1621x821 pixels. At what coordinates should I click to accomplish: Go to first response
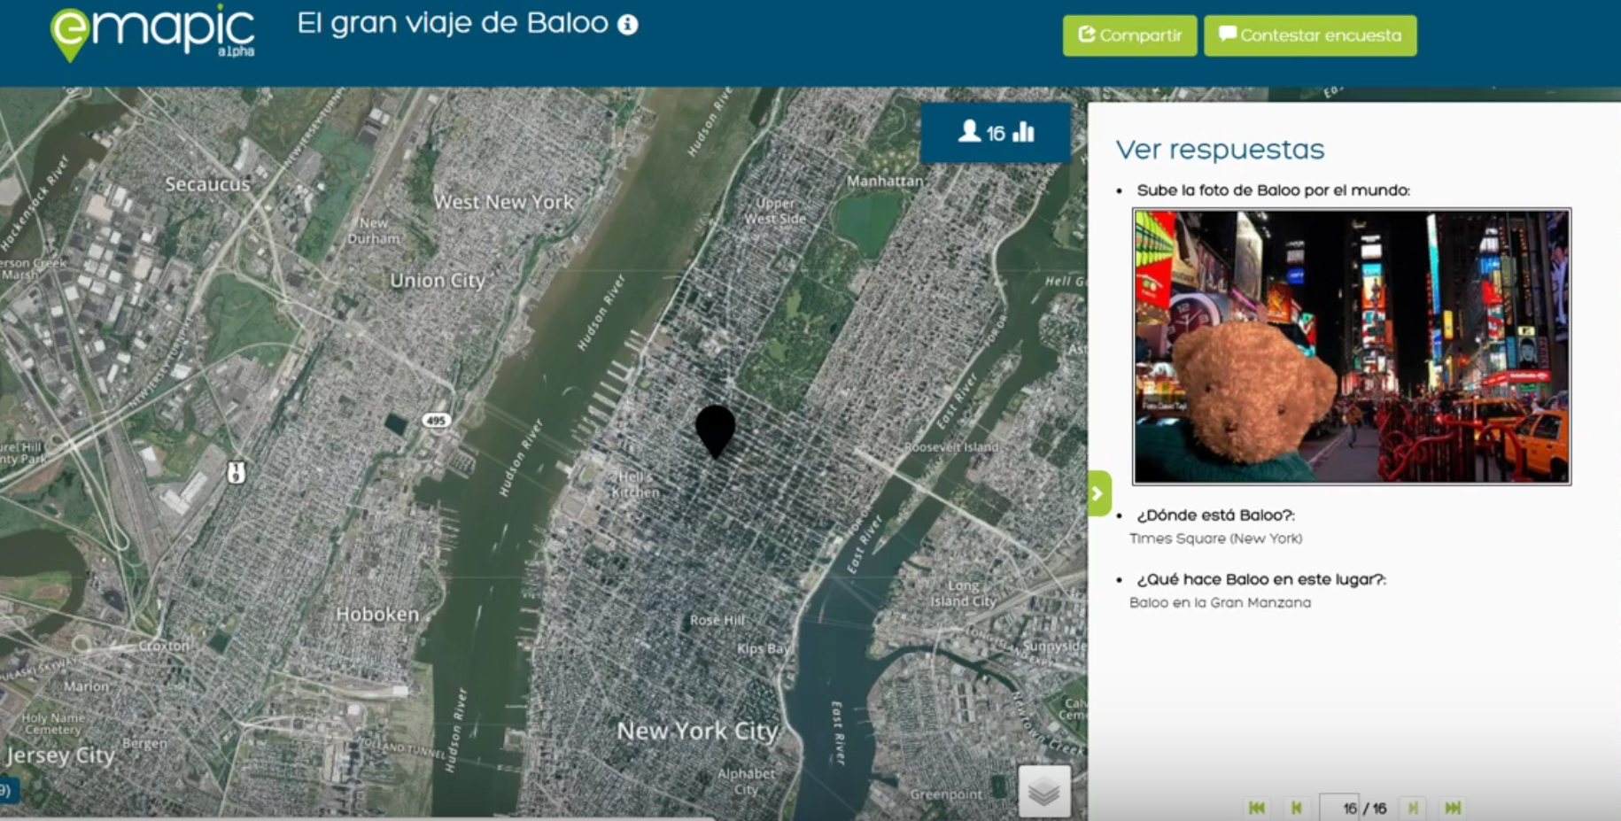1256,808
